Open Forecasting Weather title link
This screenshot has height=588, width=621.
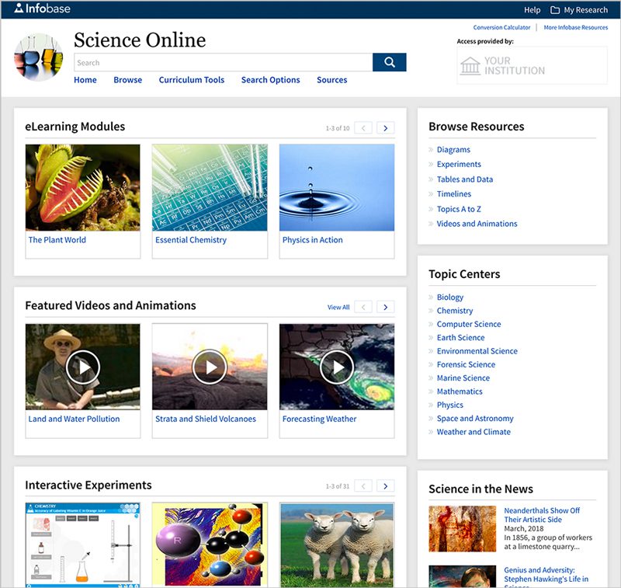coord(319,419)
